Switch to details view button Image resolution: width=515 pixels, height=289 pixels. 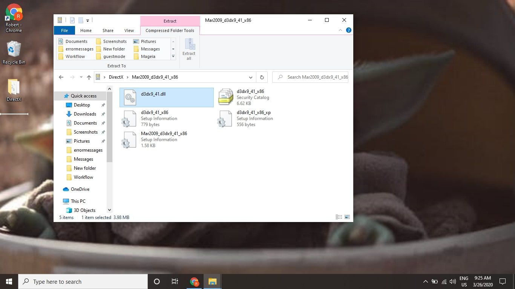[x=339, y=217]
